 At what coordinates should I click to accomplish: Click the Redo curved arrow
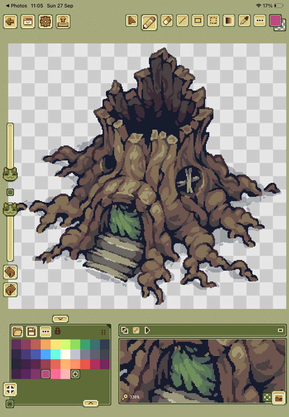(x=10, y=289)
